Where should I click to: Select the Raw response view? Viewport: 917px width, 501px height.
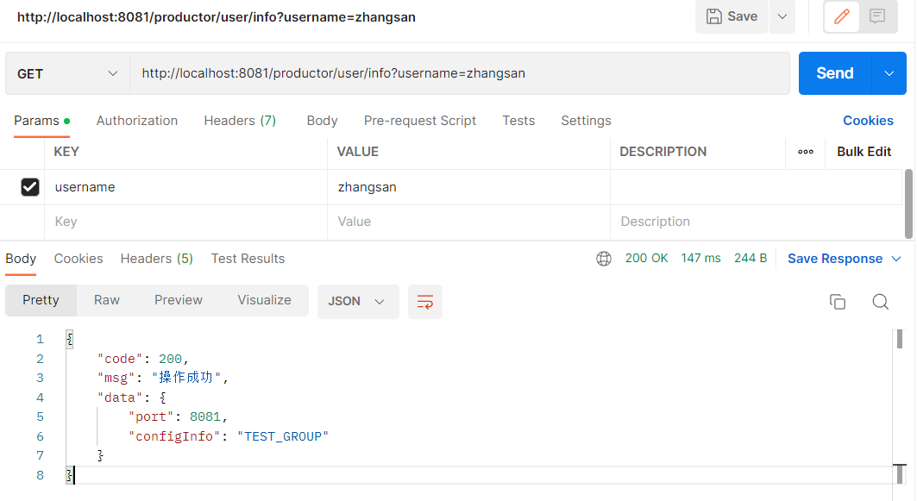[x=107, y=300]
